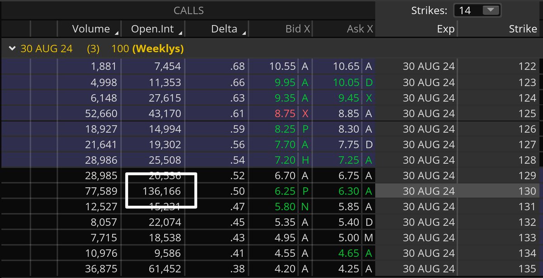The image size is (543, 278).
Task: Click the 28,986 volume value
Action: click(100, 160)
